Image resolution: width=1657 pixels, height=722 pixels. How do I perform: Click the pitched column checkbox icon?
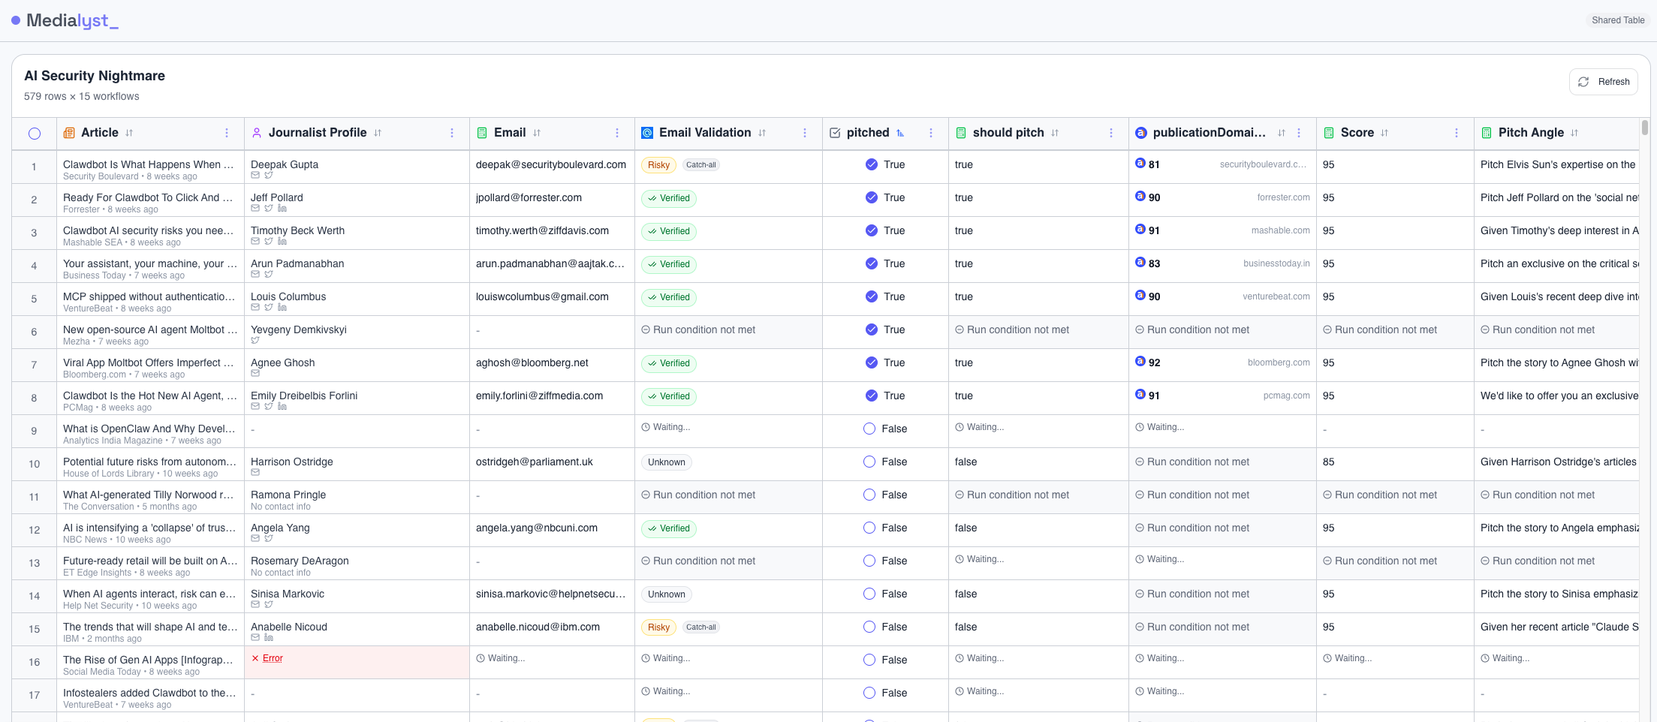(x=835, y=133)
